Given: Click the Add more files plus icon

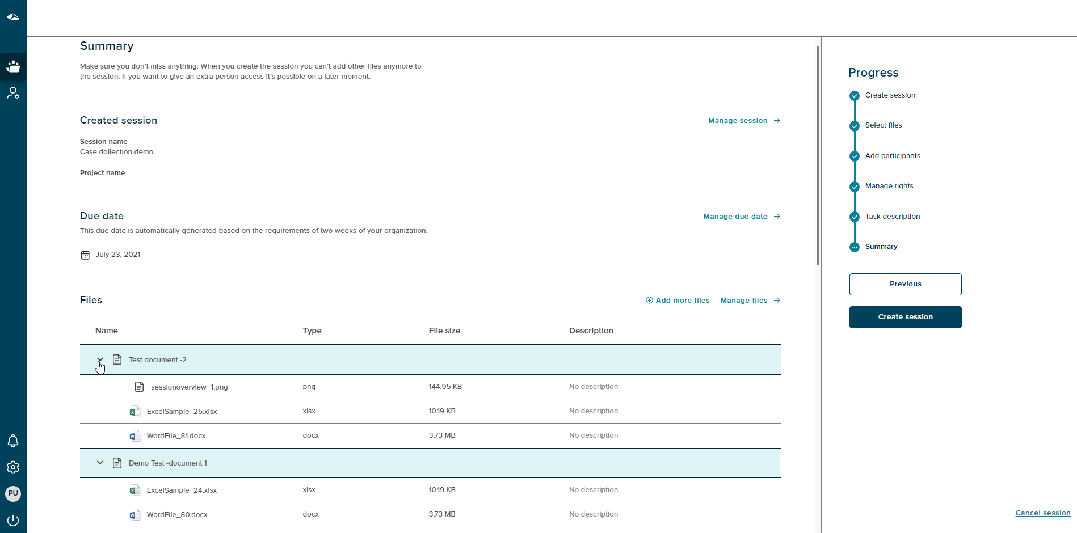Looking at the screenshot, I should [x=649, y=300].
